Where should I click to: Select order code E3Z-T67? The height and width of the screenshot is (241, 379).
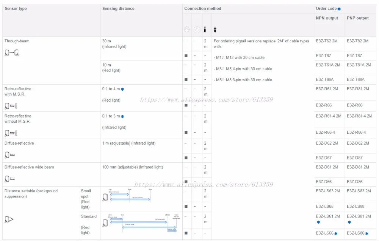click(323, 56)
